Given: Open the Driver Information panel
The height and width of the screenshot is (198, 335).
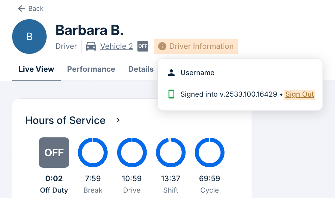Looking at the screenshot, I should (x=196, y=46).
